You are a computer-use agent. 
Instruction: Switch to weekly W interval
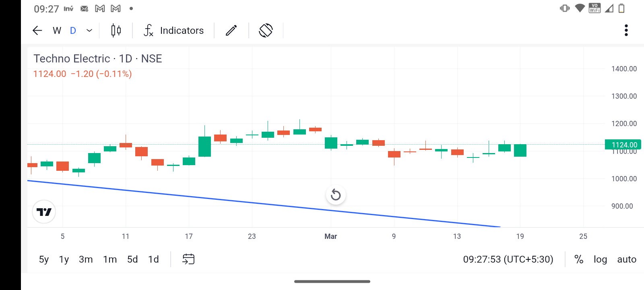(57, 31)
